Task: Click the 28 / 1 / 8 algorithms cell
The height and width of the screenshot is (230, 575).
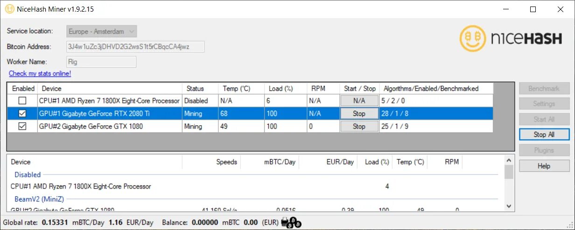Action: tap(436, 114)
